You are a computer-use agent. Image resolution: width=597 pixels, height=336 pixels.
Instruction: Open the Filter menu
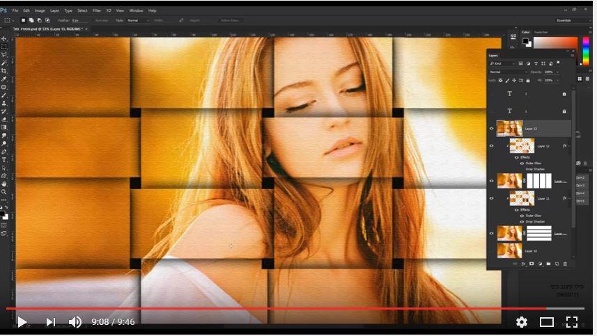click(97, 10)
